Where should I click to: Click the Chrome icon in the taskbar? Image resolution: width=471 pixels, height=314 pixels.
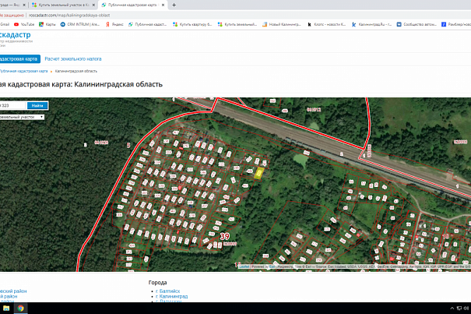pyautogui.click(x=21, y=309)
